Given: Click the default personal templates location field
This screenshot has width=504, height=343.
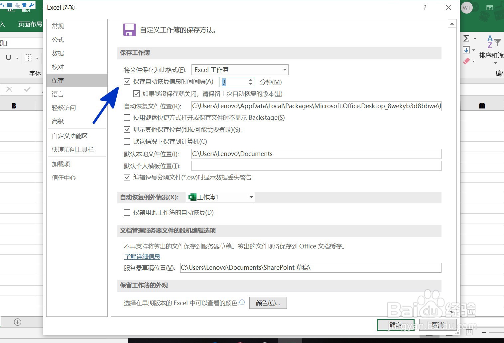Looking at the screenshot, I should pos(316,166).
